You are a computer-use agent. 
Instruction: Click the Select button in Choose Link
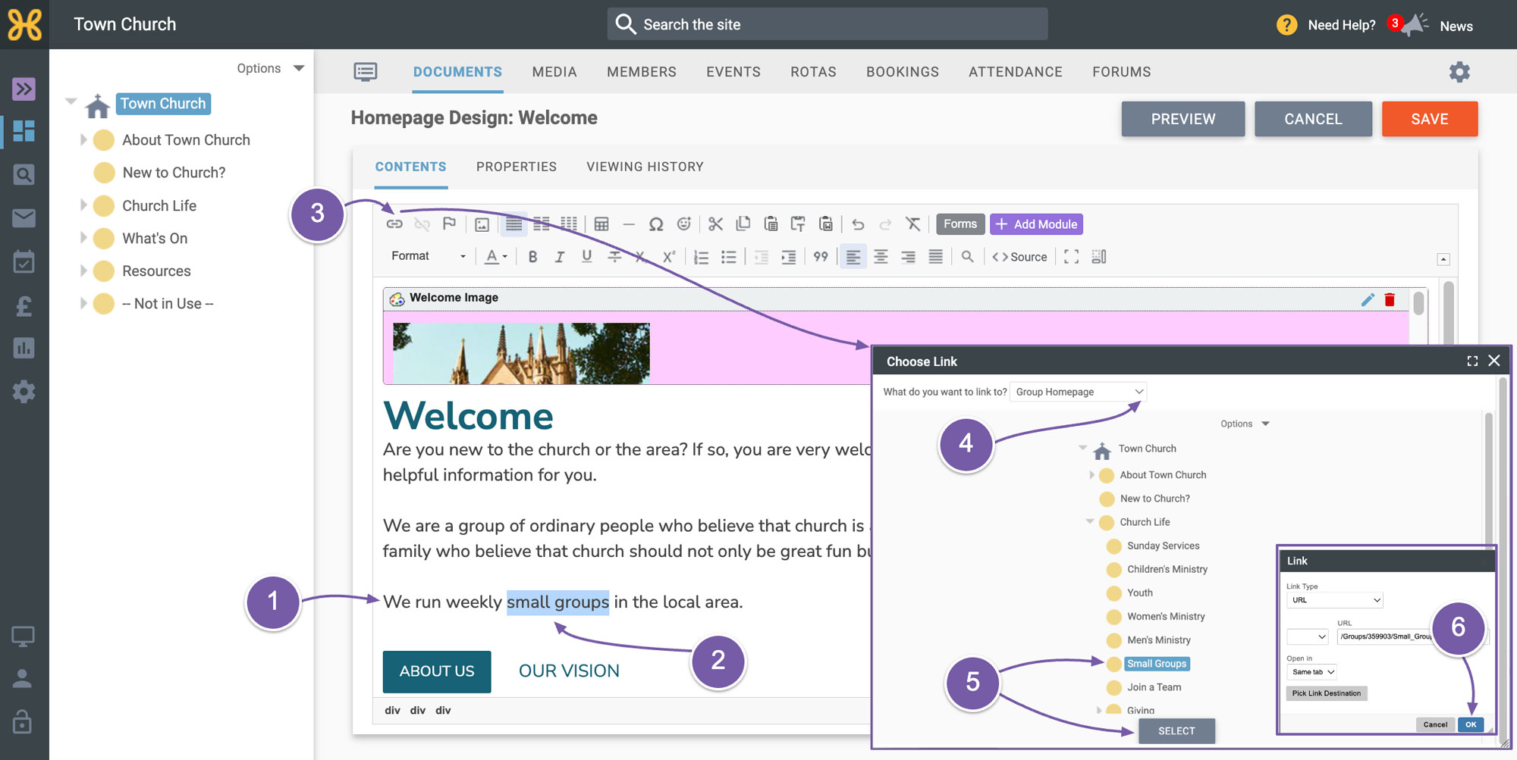pos(1176,731)
